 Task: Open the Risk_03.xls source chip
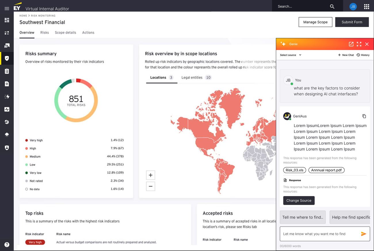(295, 170)
